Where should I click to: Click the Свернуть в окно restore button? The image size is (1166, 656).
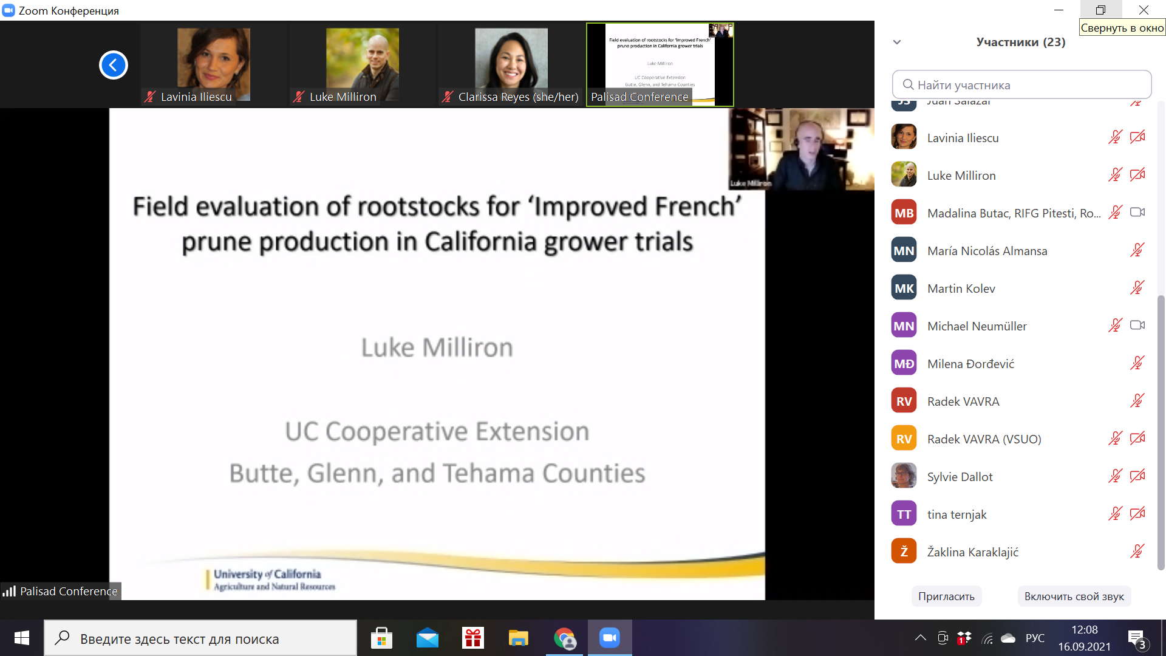point(1100,10)
